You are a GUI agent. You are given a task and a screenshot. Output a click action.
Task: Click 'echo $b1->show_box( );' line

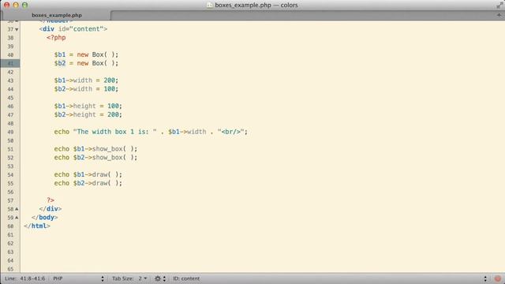(x=95, y=149)
